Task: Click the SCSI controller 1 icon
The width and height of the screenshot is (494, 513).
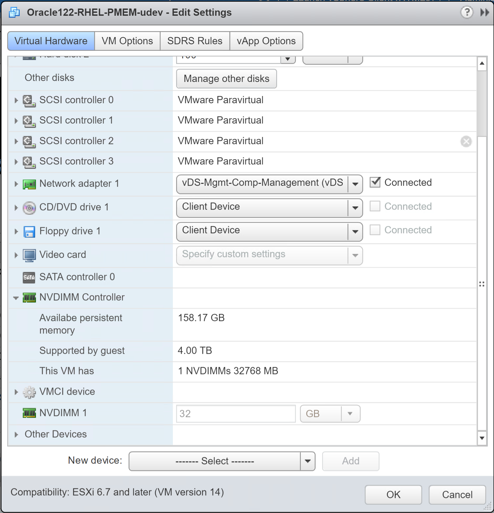Action: pyautogui.click(x=29, y=121)
